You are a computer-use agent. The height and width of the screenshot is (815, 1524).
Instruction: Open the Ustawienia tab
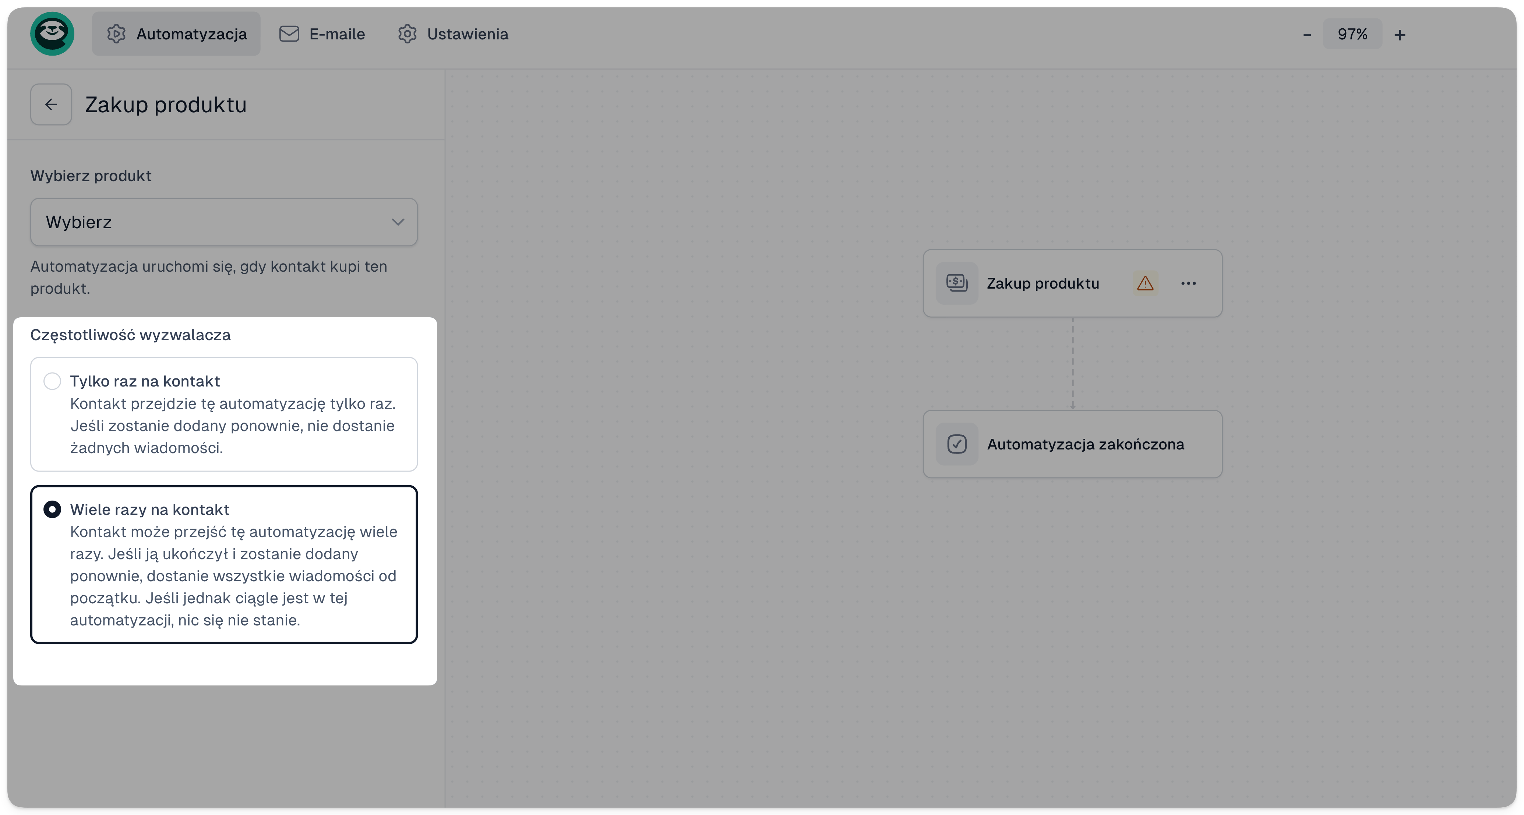tap(452, 34)
